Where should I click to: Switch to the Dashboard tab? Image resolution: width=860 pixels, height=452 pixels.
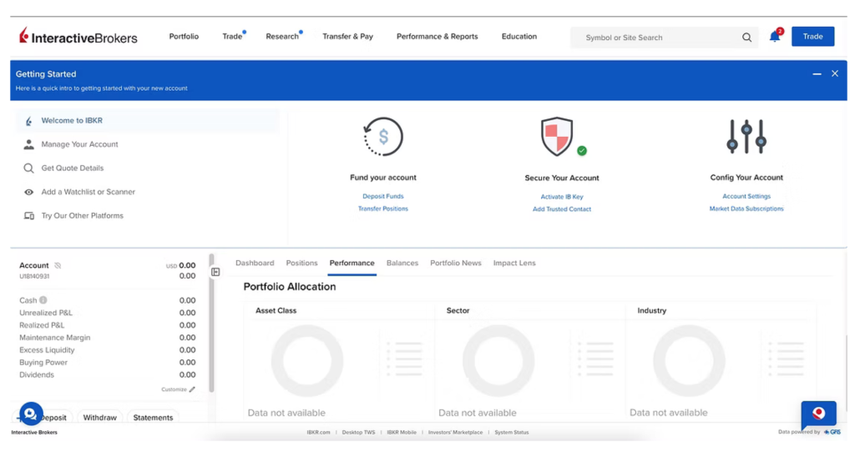click(255, 263)
